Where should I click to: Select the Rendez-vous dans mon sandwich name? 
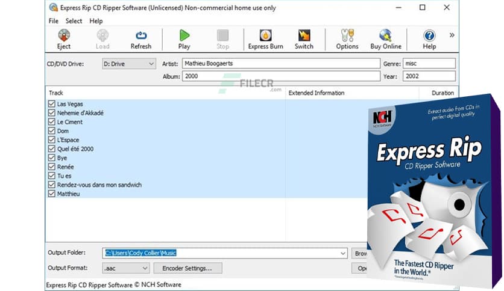click(x=99, y=185)
